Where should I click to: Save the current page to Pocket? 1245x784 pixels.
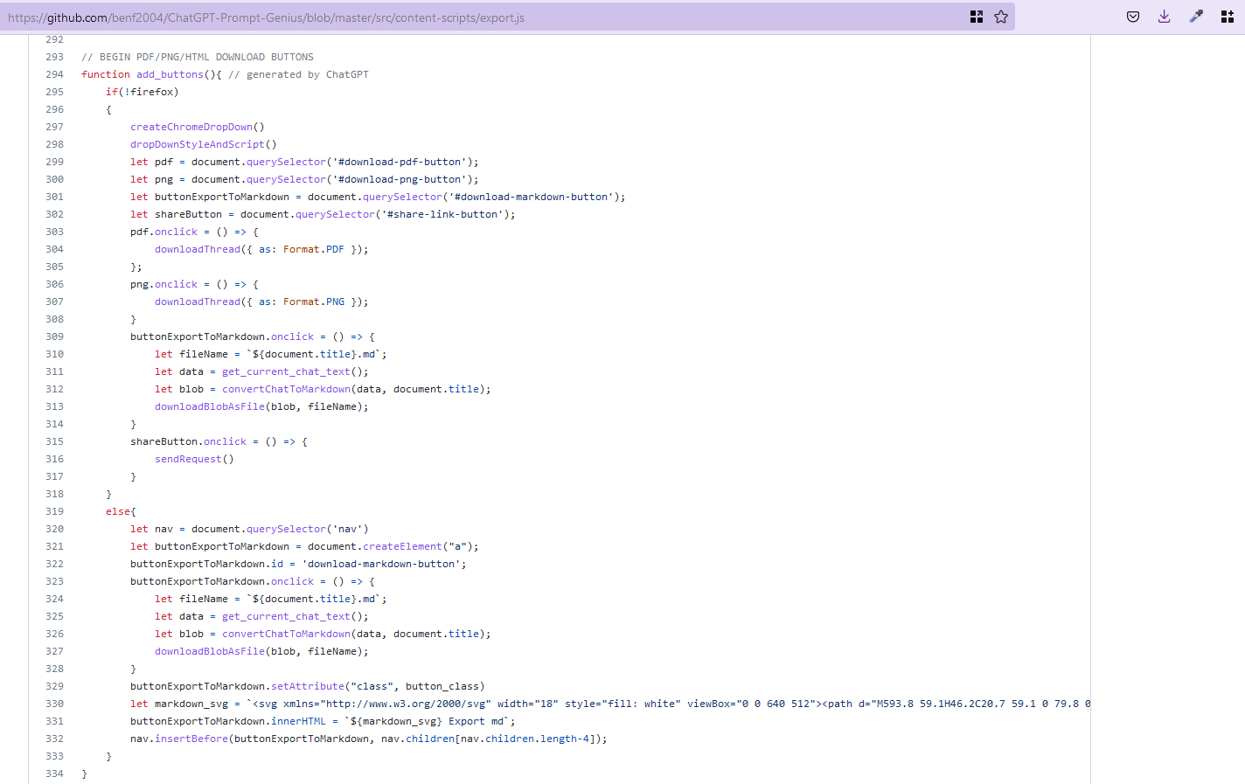1132,16
